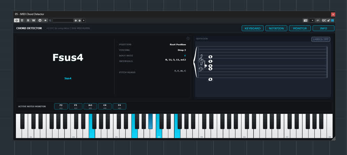
Task: Click the Fsus4 chord name
Action: point(68,58)
